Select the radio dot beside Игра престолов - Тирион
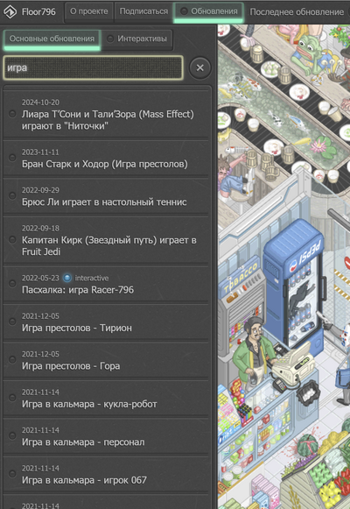This screenshot has width=350, height=509. click(x=12, y=322)
